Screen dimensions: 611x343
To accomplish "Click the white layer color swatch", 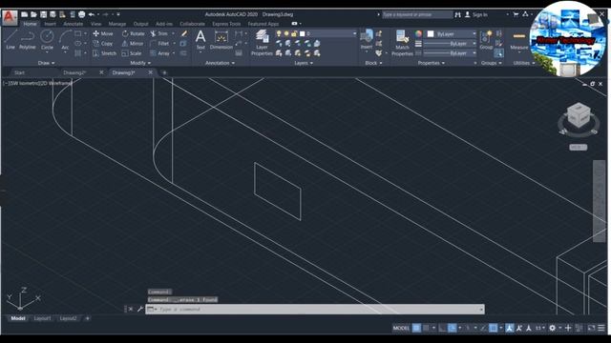I will 302,34.
